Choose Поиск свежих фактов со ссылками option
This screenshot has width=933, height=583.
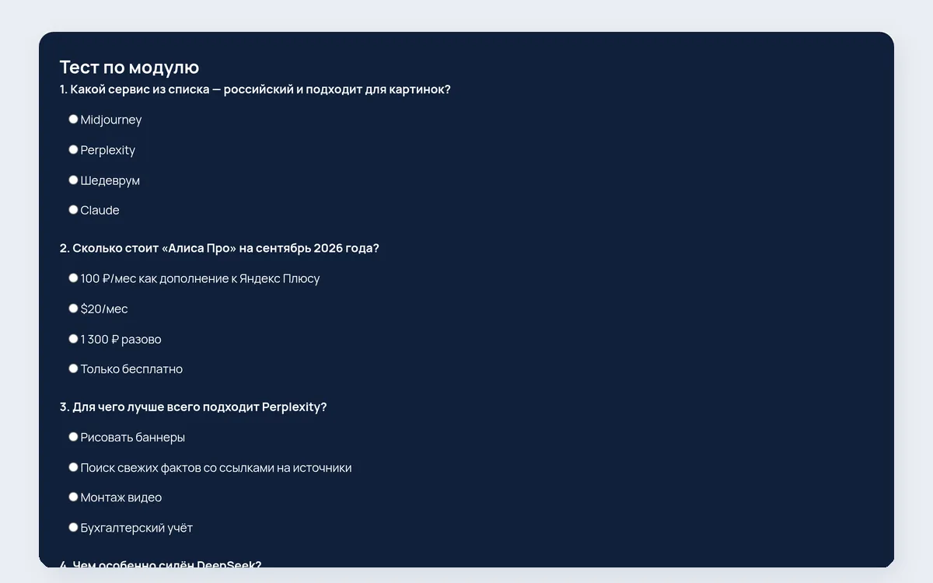pos(73,466)
